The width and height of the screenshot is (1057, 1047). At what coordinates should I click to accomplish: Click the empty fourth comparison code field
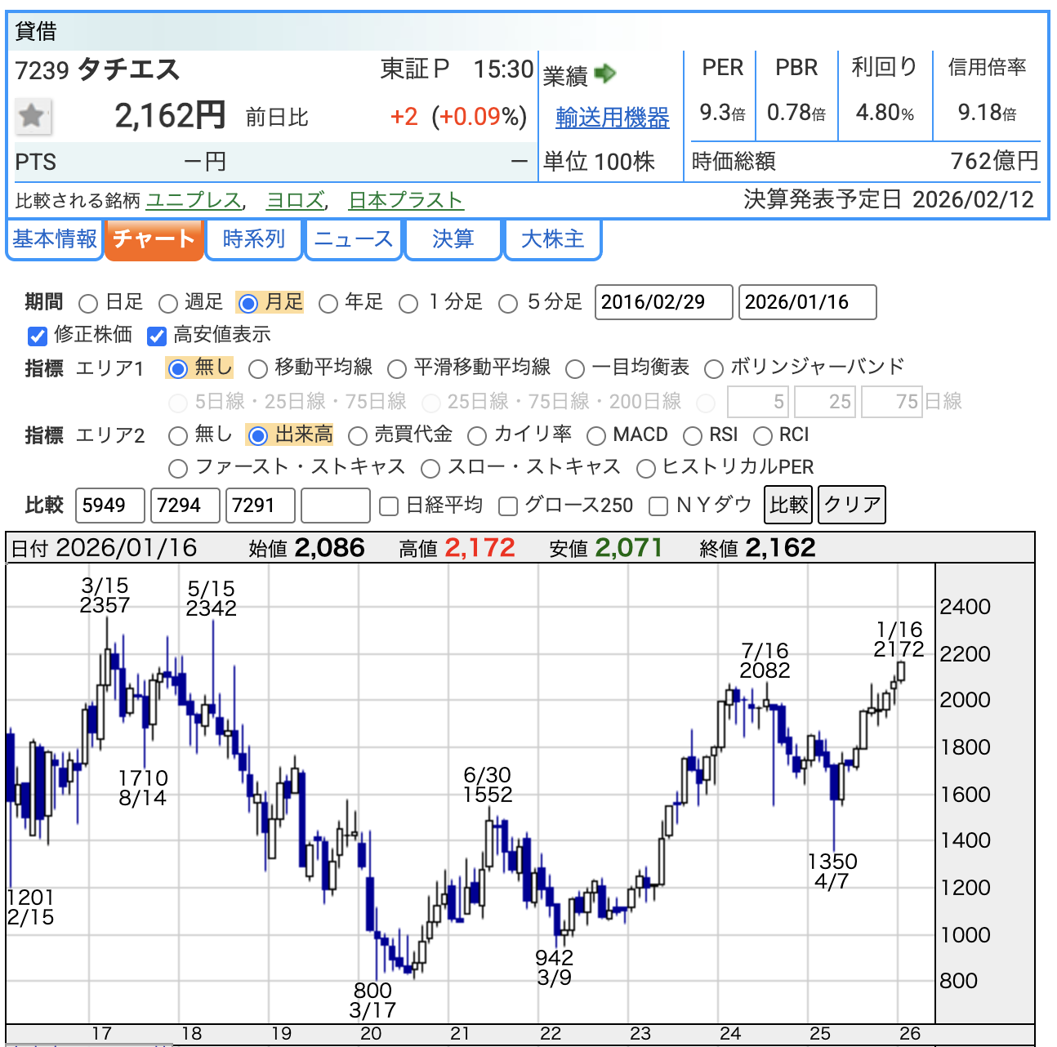[336, 506]
